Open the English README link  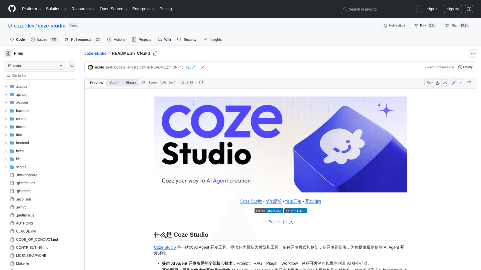coord(275,222)
